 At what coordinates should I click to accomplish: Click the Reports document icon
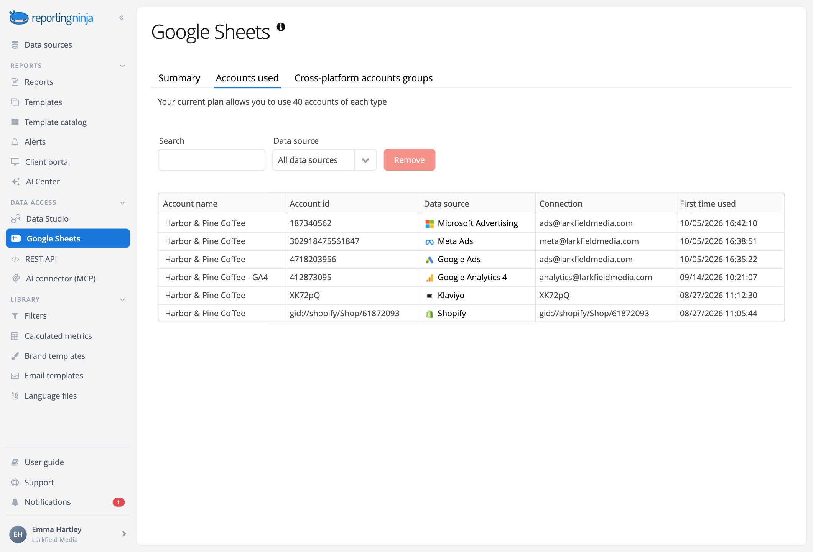point(15,82)
